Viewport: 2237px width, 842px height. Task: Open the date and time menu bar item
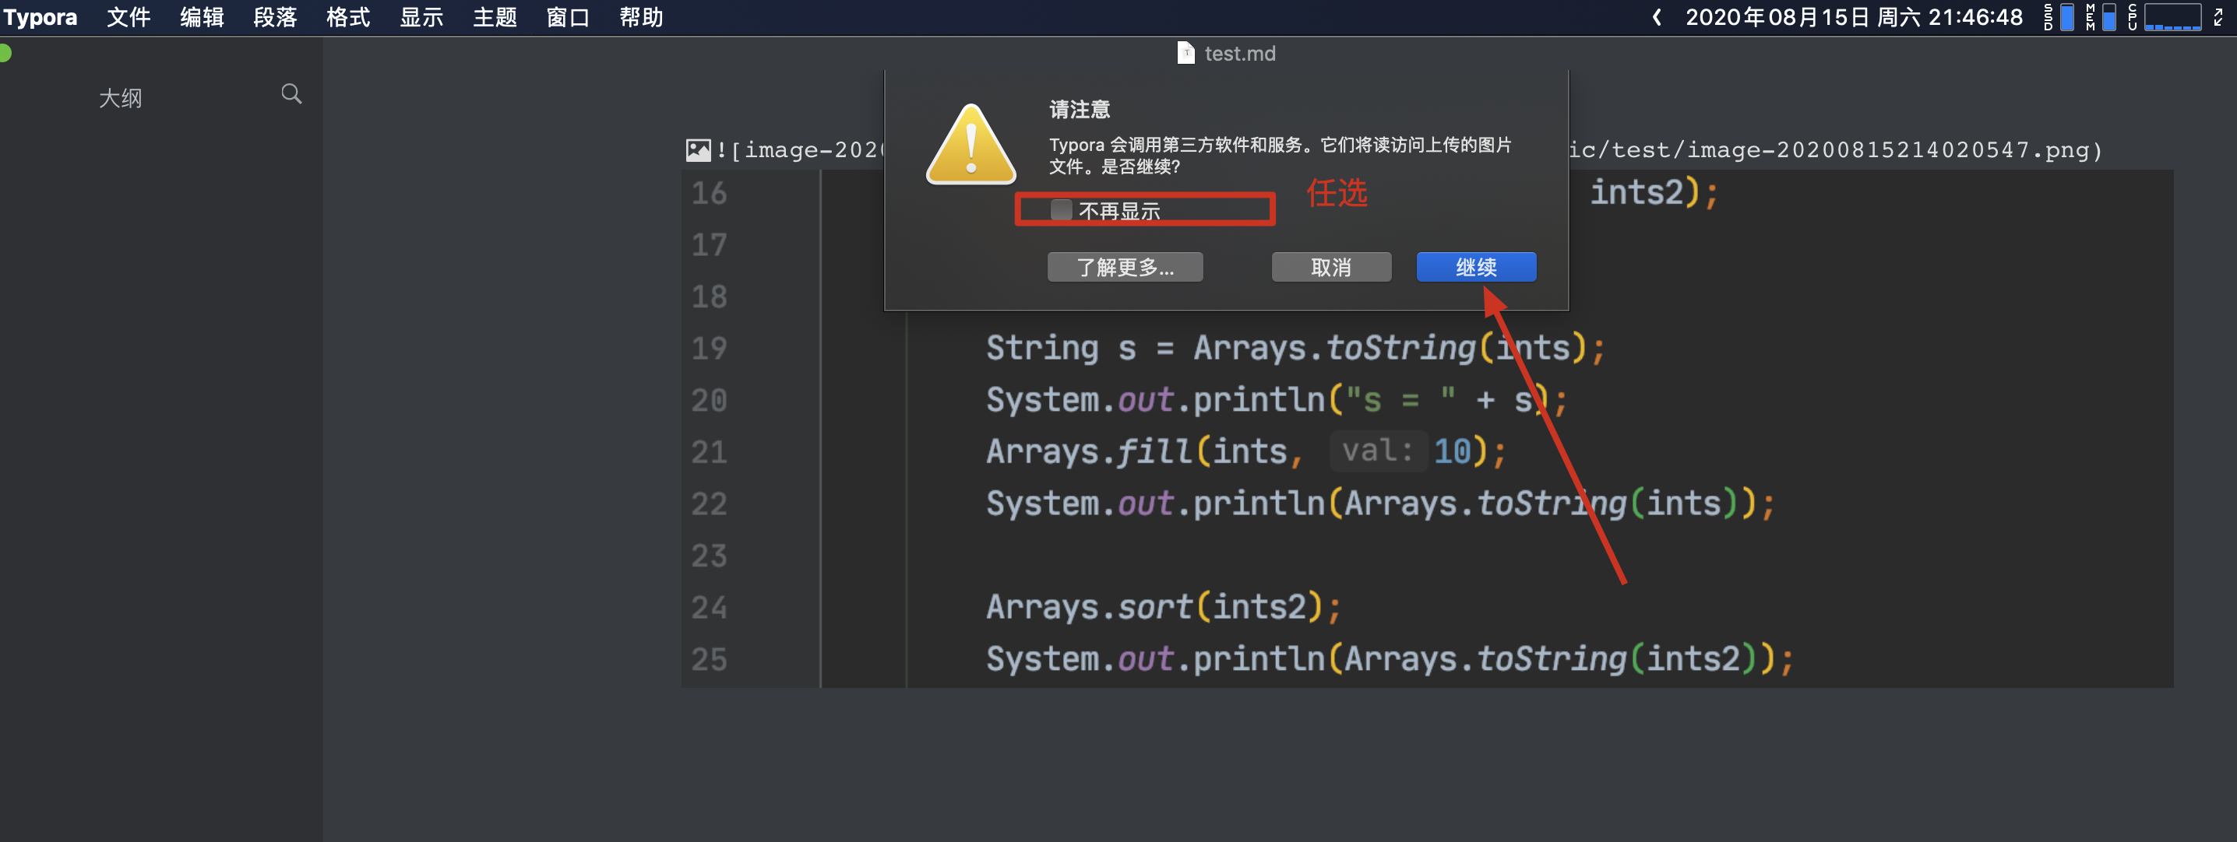1853,17
